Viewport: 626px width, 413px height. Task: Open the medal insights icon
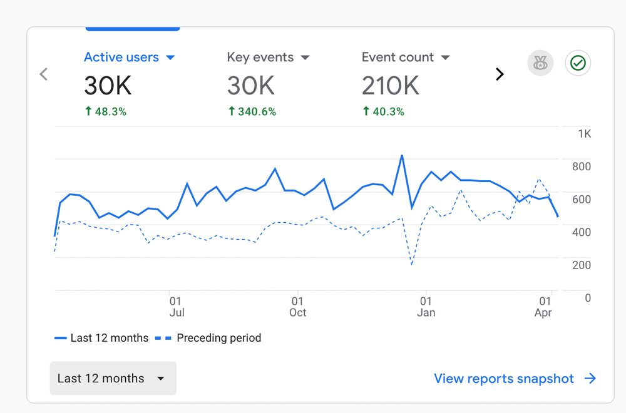point(540,63)
